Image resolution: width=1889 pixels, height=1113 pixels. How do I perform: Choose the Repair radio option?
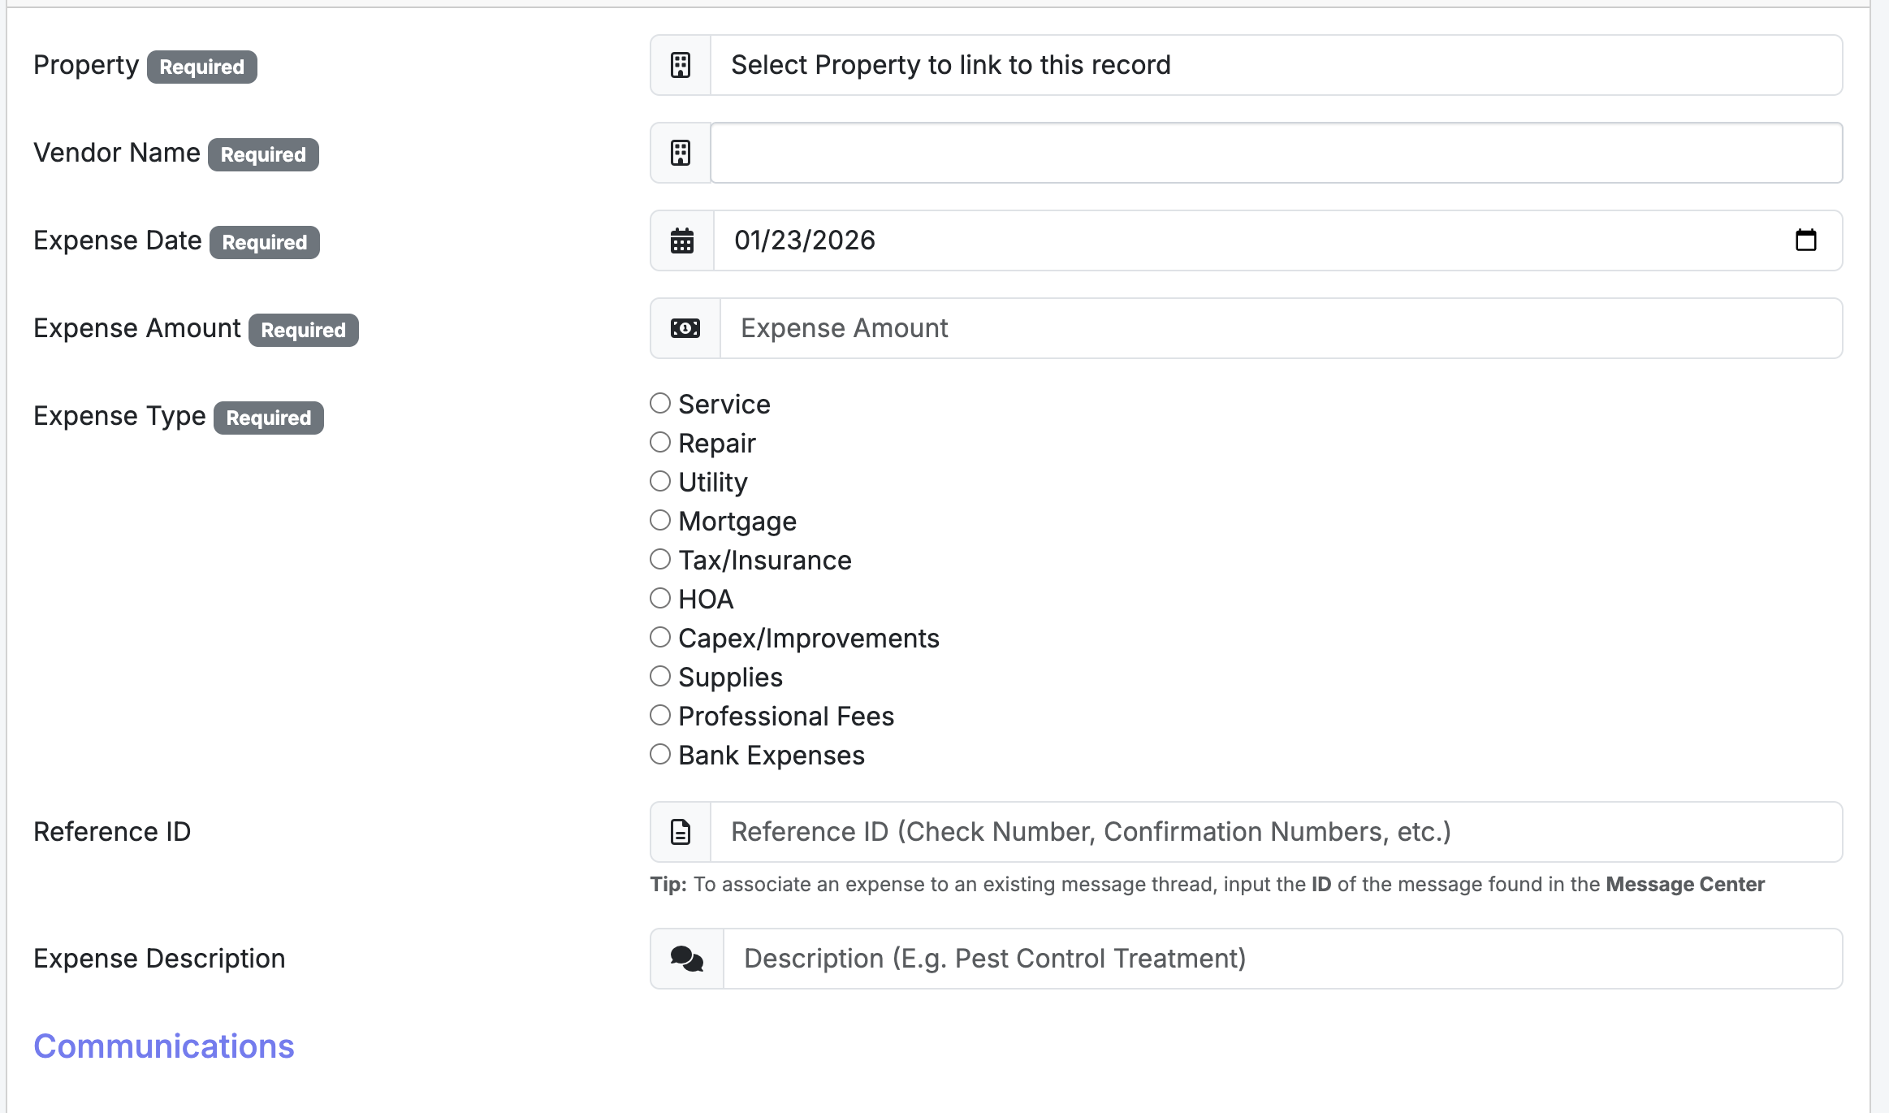tap(660, 443)
